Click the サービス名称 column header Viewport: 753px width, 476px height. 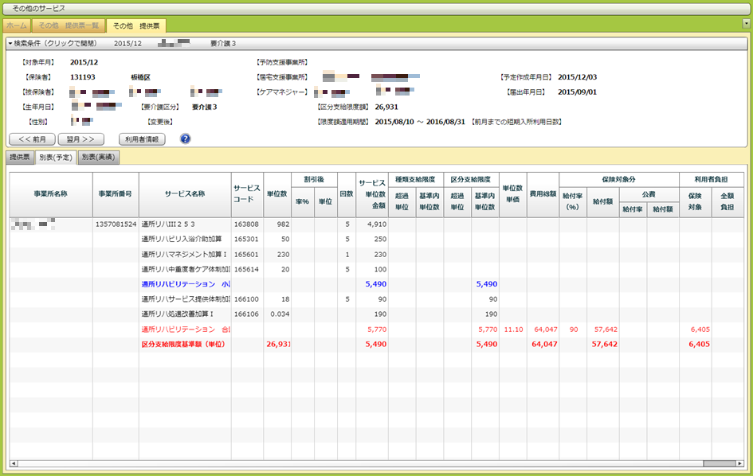point(184,193)
